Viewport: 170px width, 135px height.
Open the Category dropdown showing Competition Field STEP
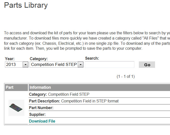57,65
